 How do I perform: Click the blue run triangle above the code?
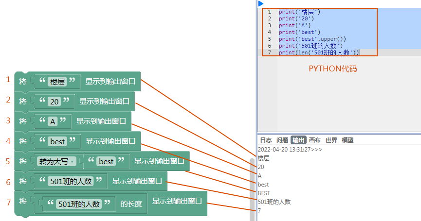coord(261,3)
